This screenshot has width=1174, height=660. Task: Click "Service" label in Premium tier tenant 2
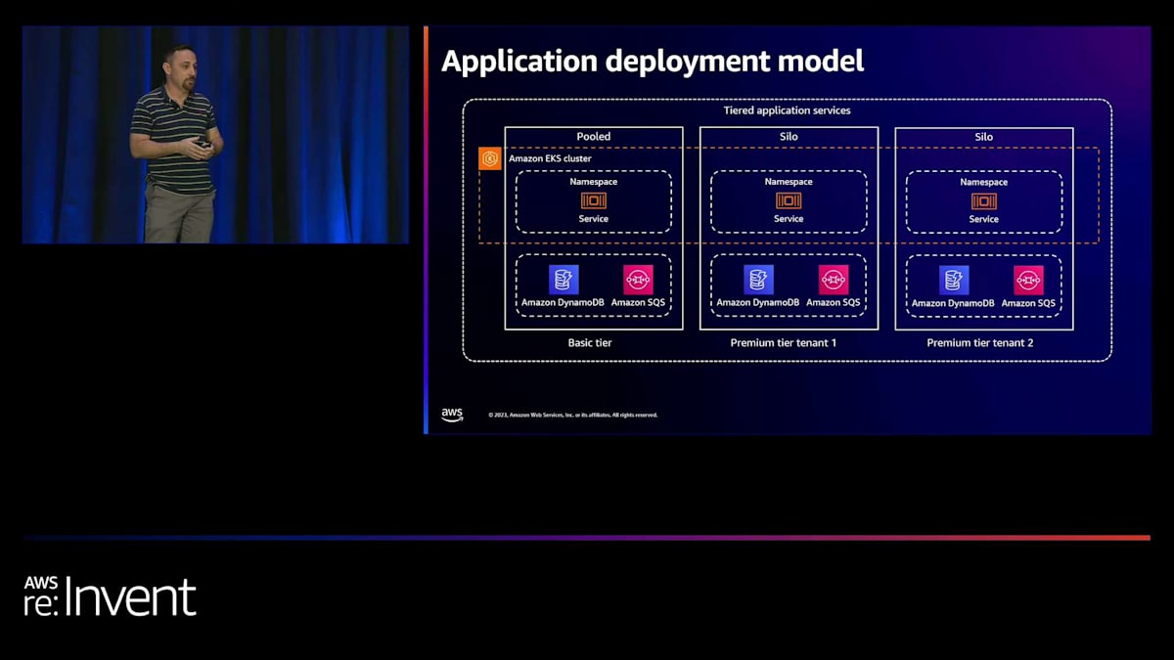(x=984, y=219)
